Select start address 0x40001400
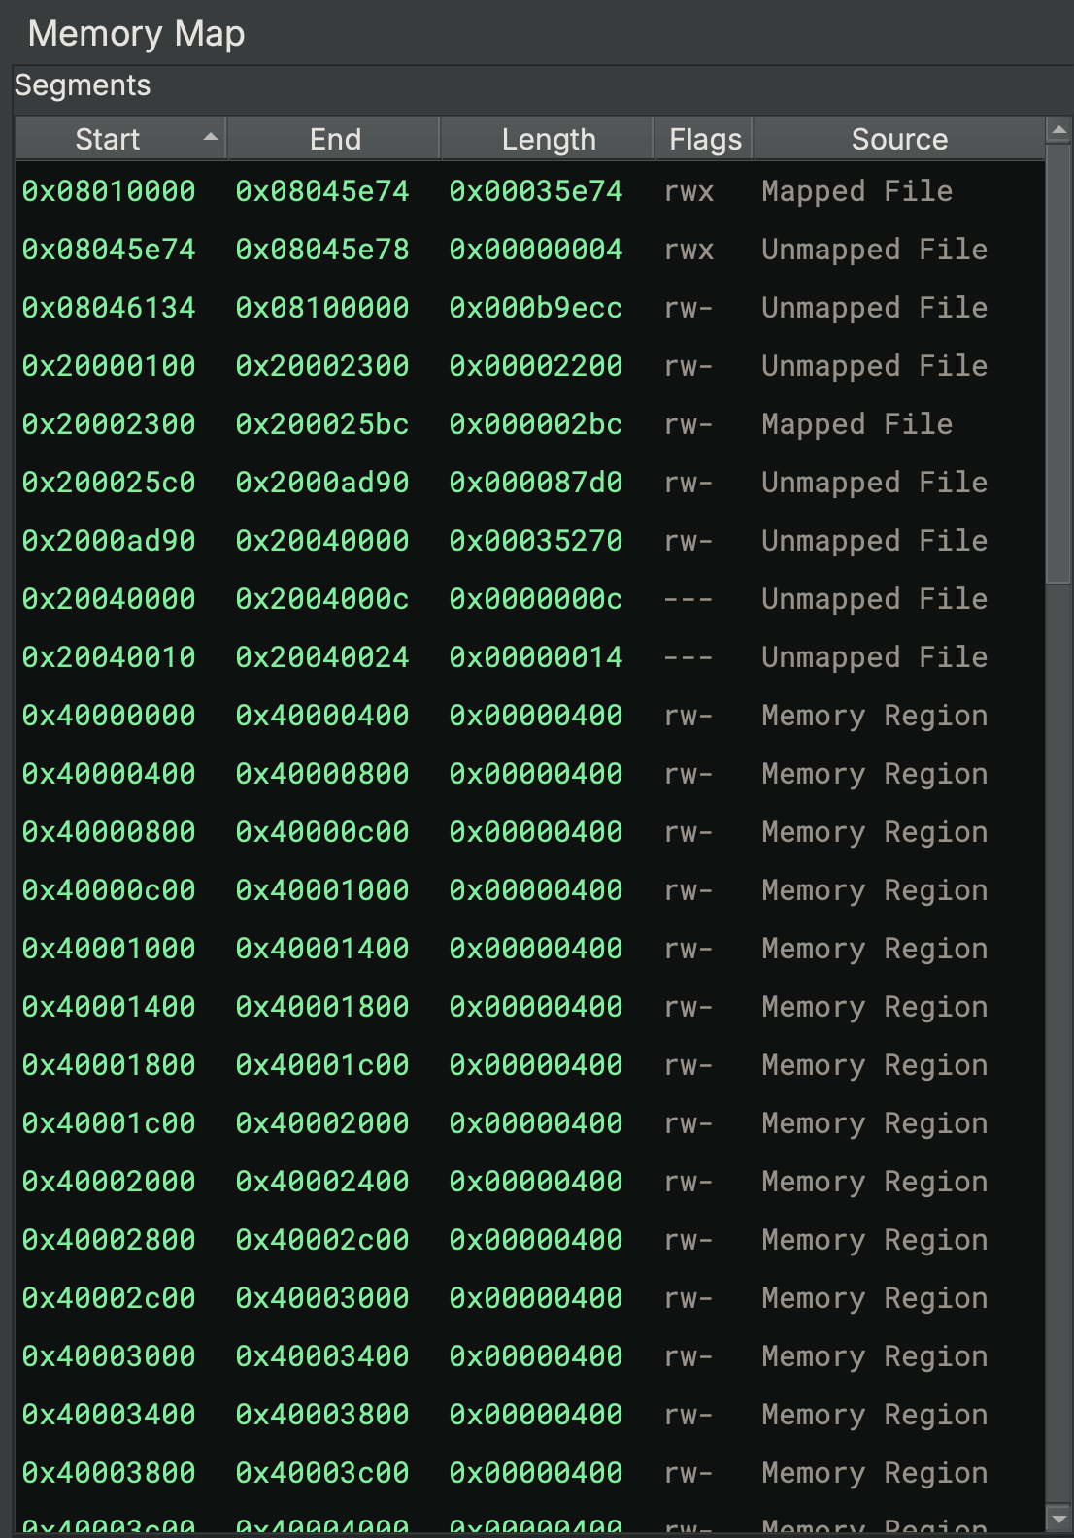Viewport: 1074px width, 1538px height. pos(109,1007)
